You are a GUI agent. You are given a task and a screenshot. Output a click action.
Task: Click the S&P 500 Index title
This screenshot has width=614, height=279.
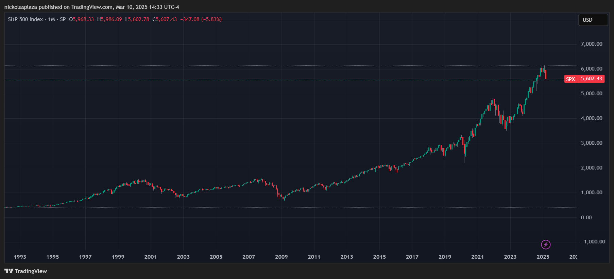(x=25, y=19)
